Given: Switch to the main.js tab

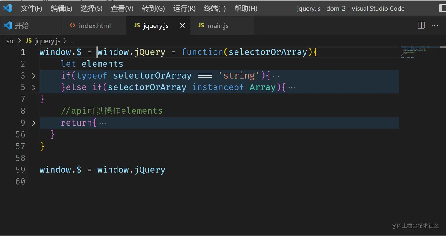Looking at the screenshot, I should click(222, 26).
